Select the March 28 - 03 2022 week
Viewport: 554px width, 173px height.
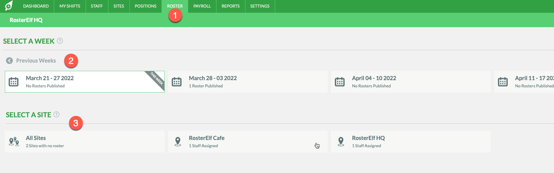tap(248, 82)
